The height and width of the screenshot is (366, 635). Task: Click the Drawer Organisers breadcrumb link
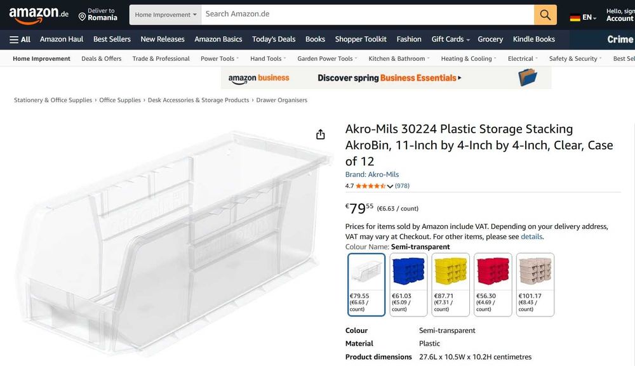click(281, 100)
